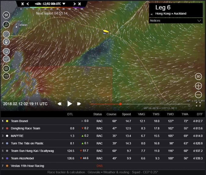Sort by DTL column header
206x175 pixels.
point(70,114)
